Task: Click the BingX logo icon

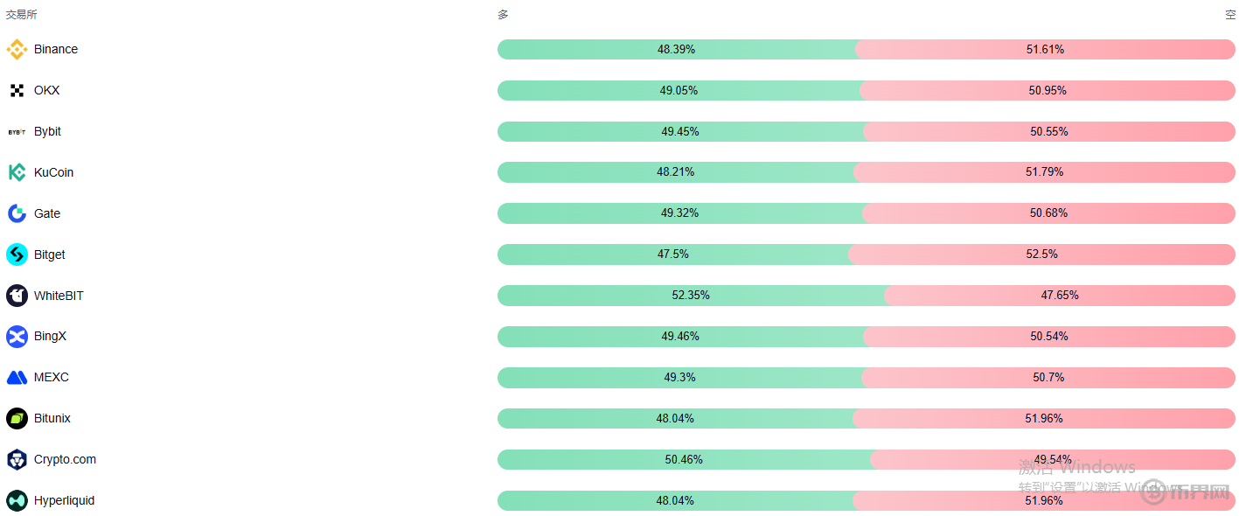Action: 17,337
